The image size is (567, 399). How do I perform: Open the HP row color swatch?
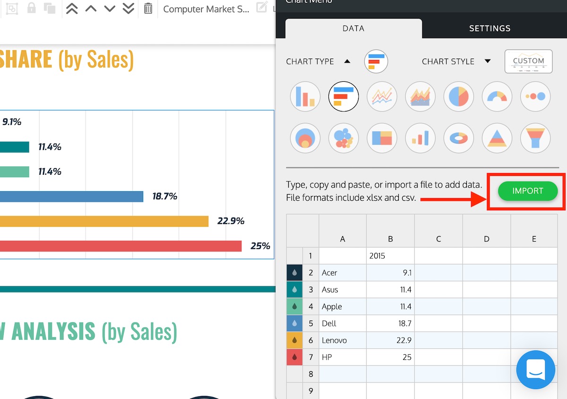[294, 357]
